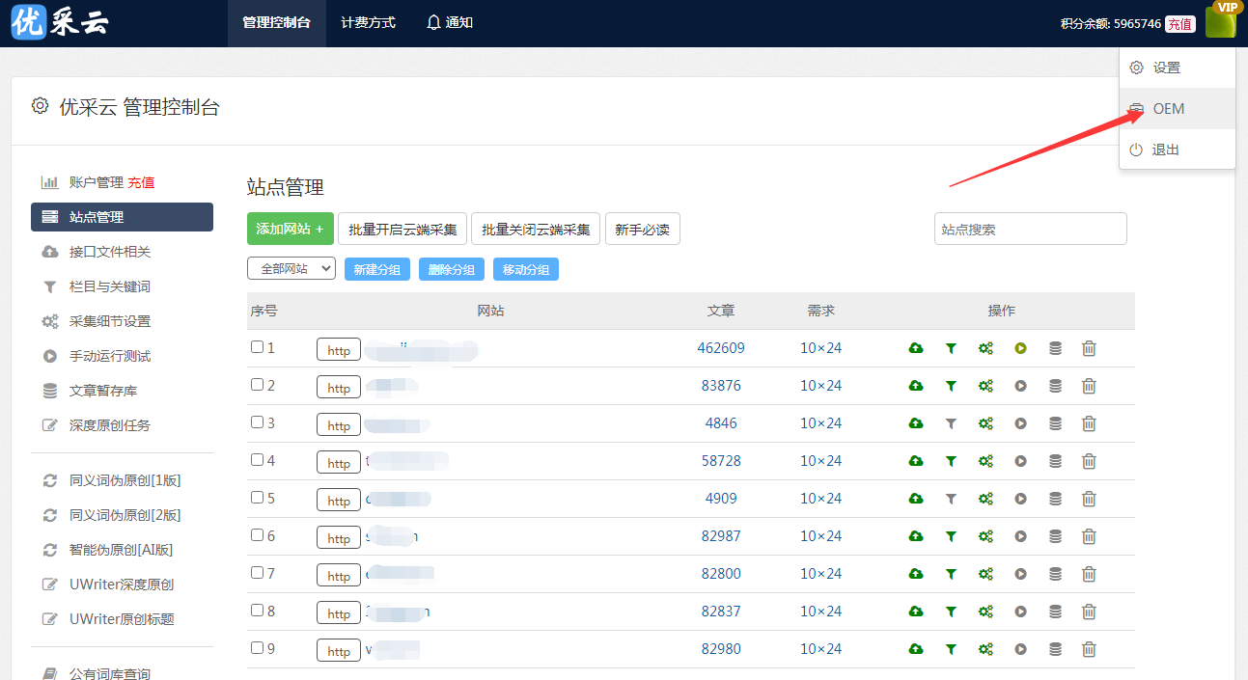1248x680 pixels.
Task: Click inside the 站点搜索 search field
Action: 1030,229
